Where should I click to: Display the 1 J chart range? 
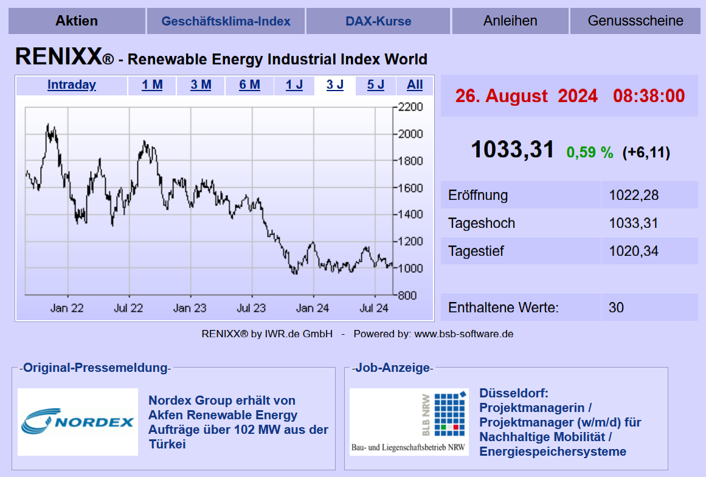(294, 85)
